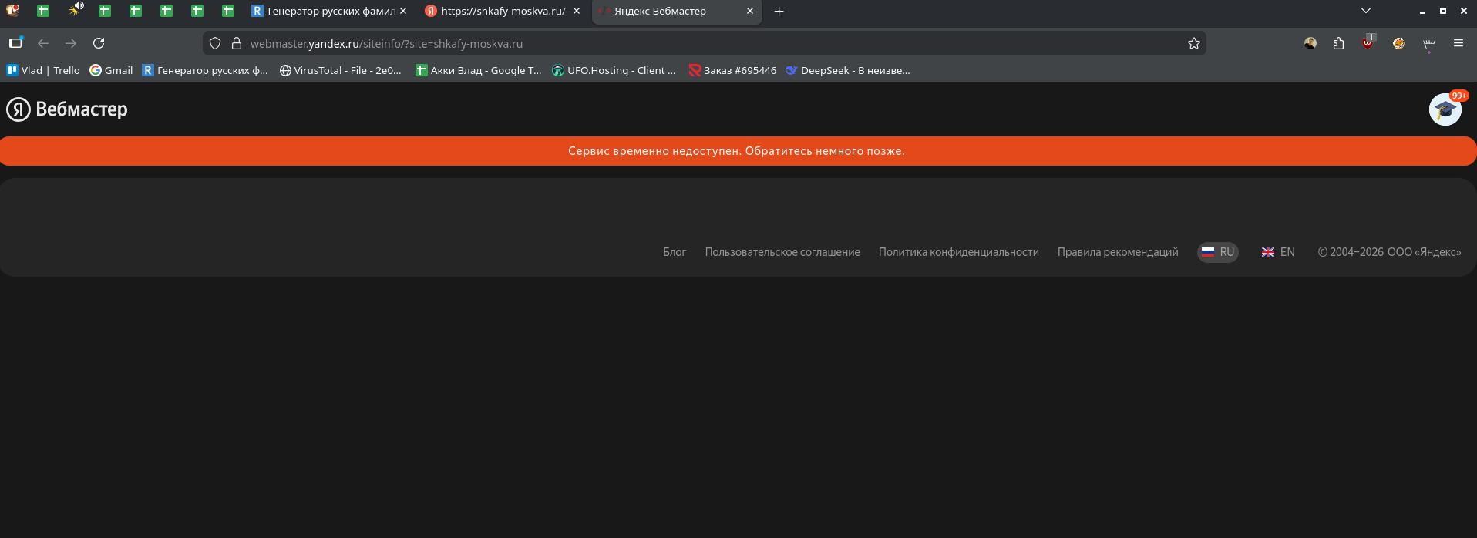Expand the list all tabs dropdown
Screen dimensions: 1477x538
[x=1366, y=11]
